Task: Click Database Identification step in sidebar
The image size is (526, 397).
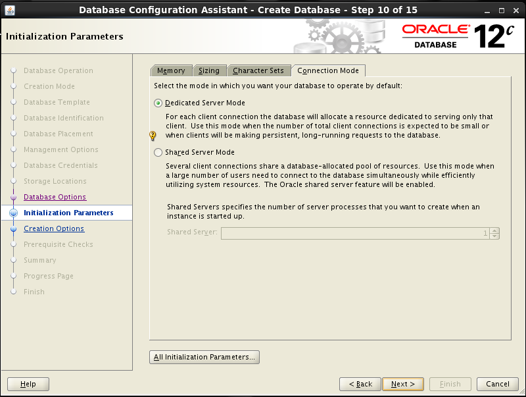Action: [64, 118]
